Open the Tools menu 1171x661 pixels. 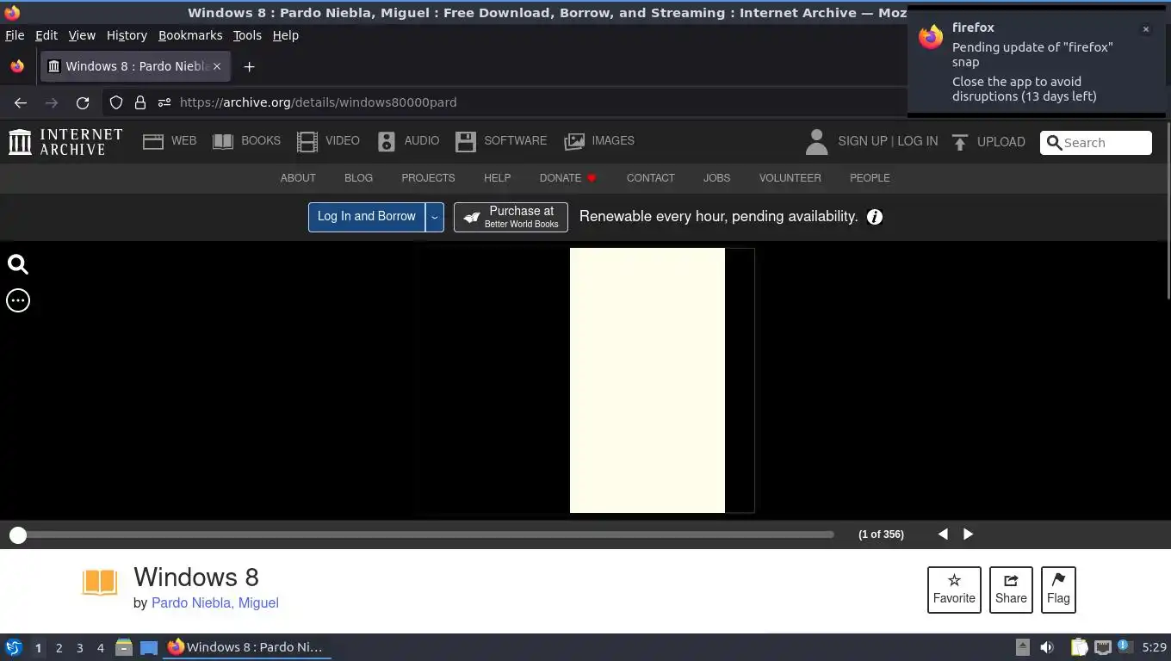247,35
